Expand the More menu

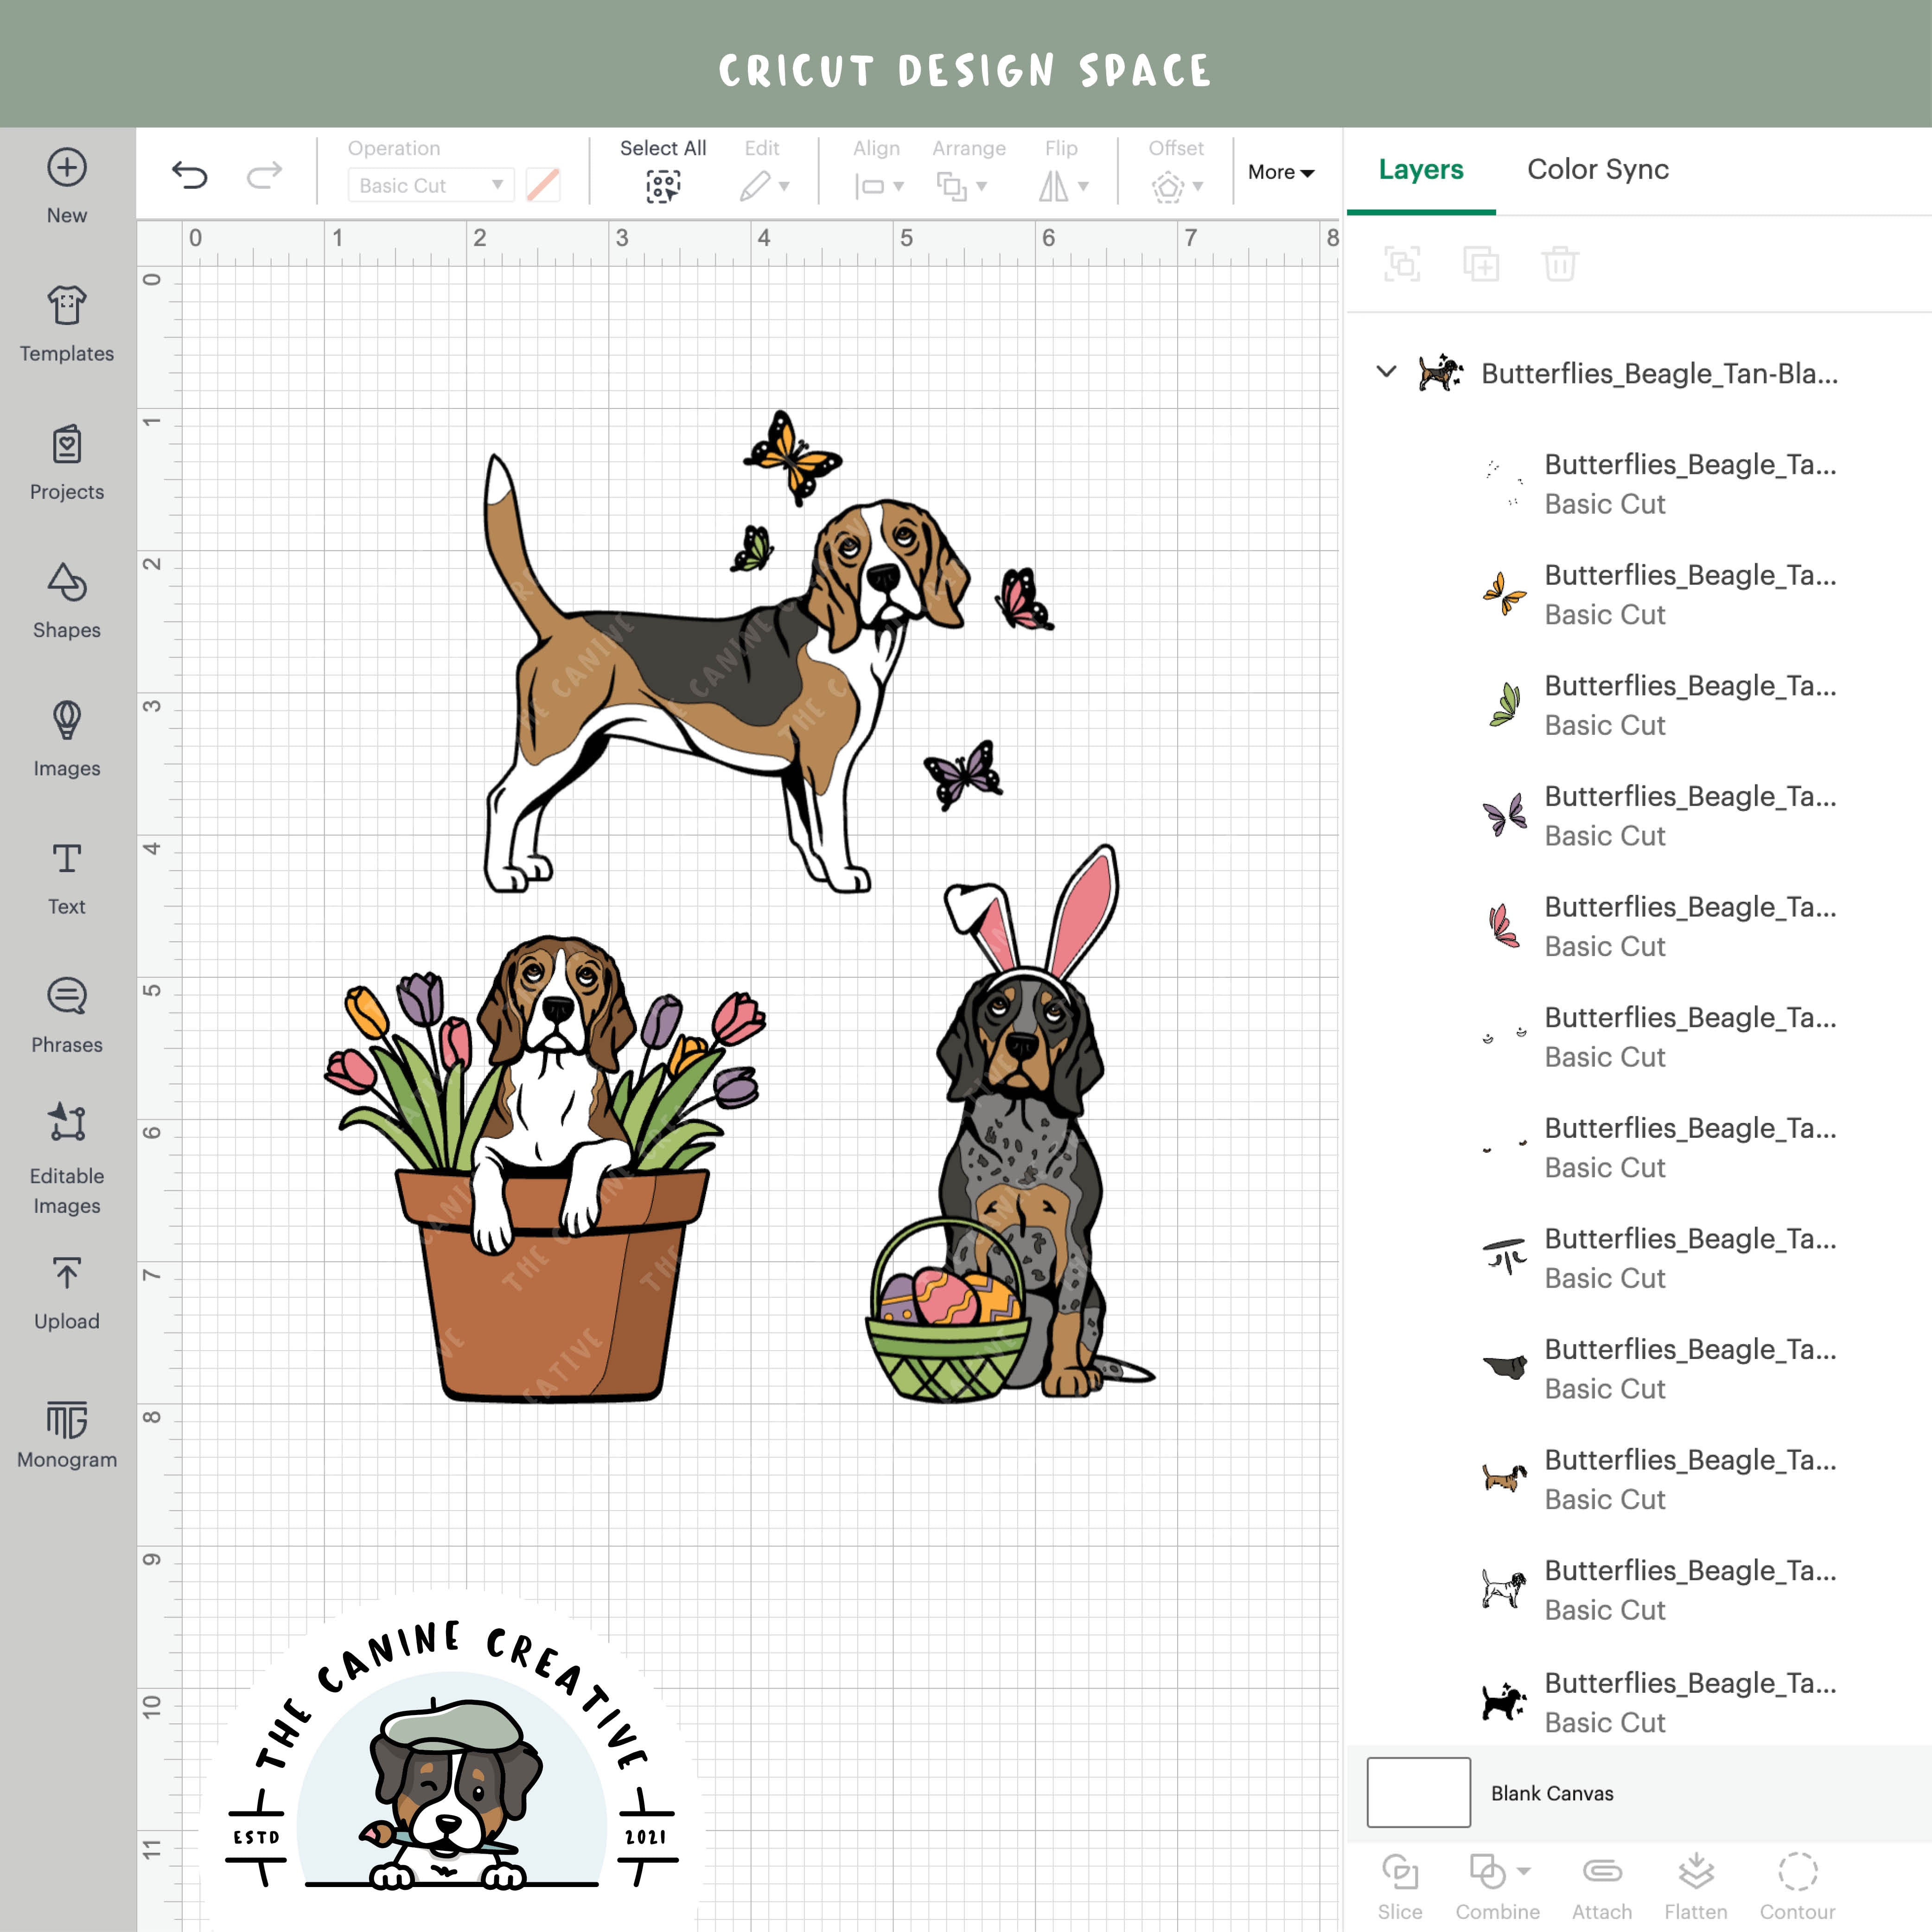point(1280,172)
